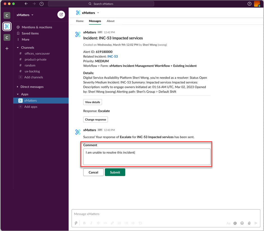Mention someone with the @ icon
The image size is (264, 231).
(235, 223)
